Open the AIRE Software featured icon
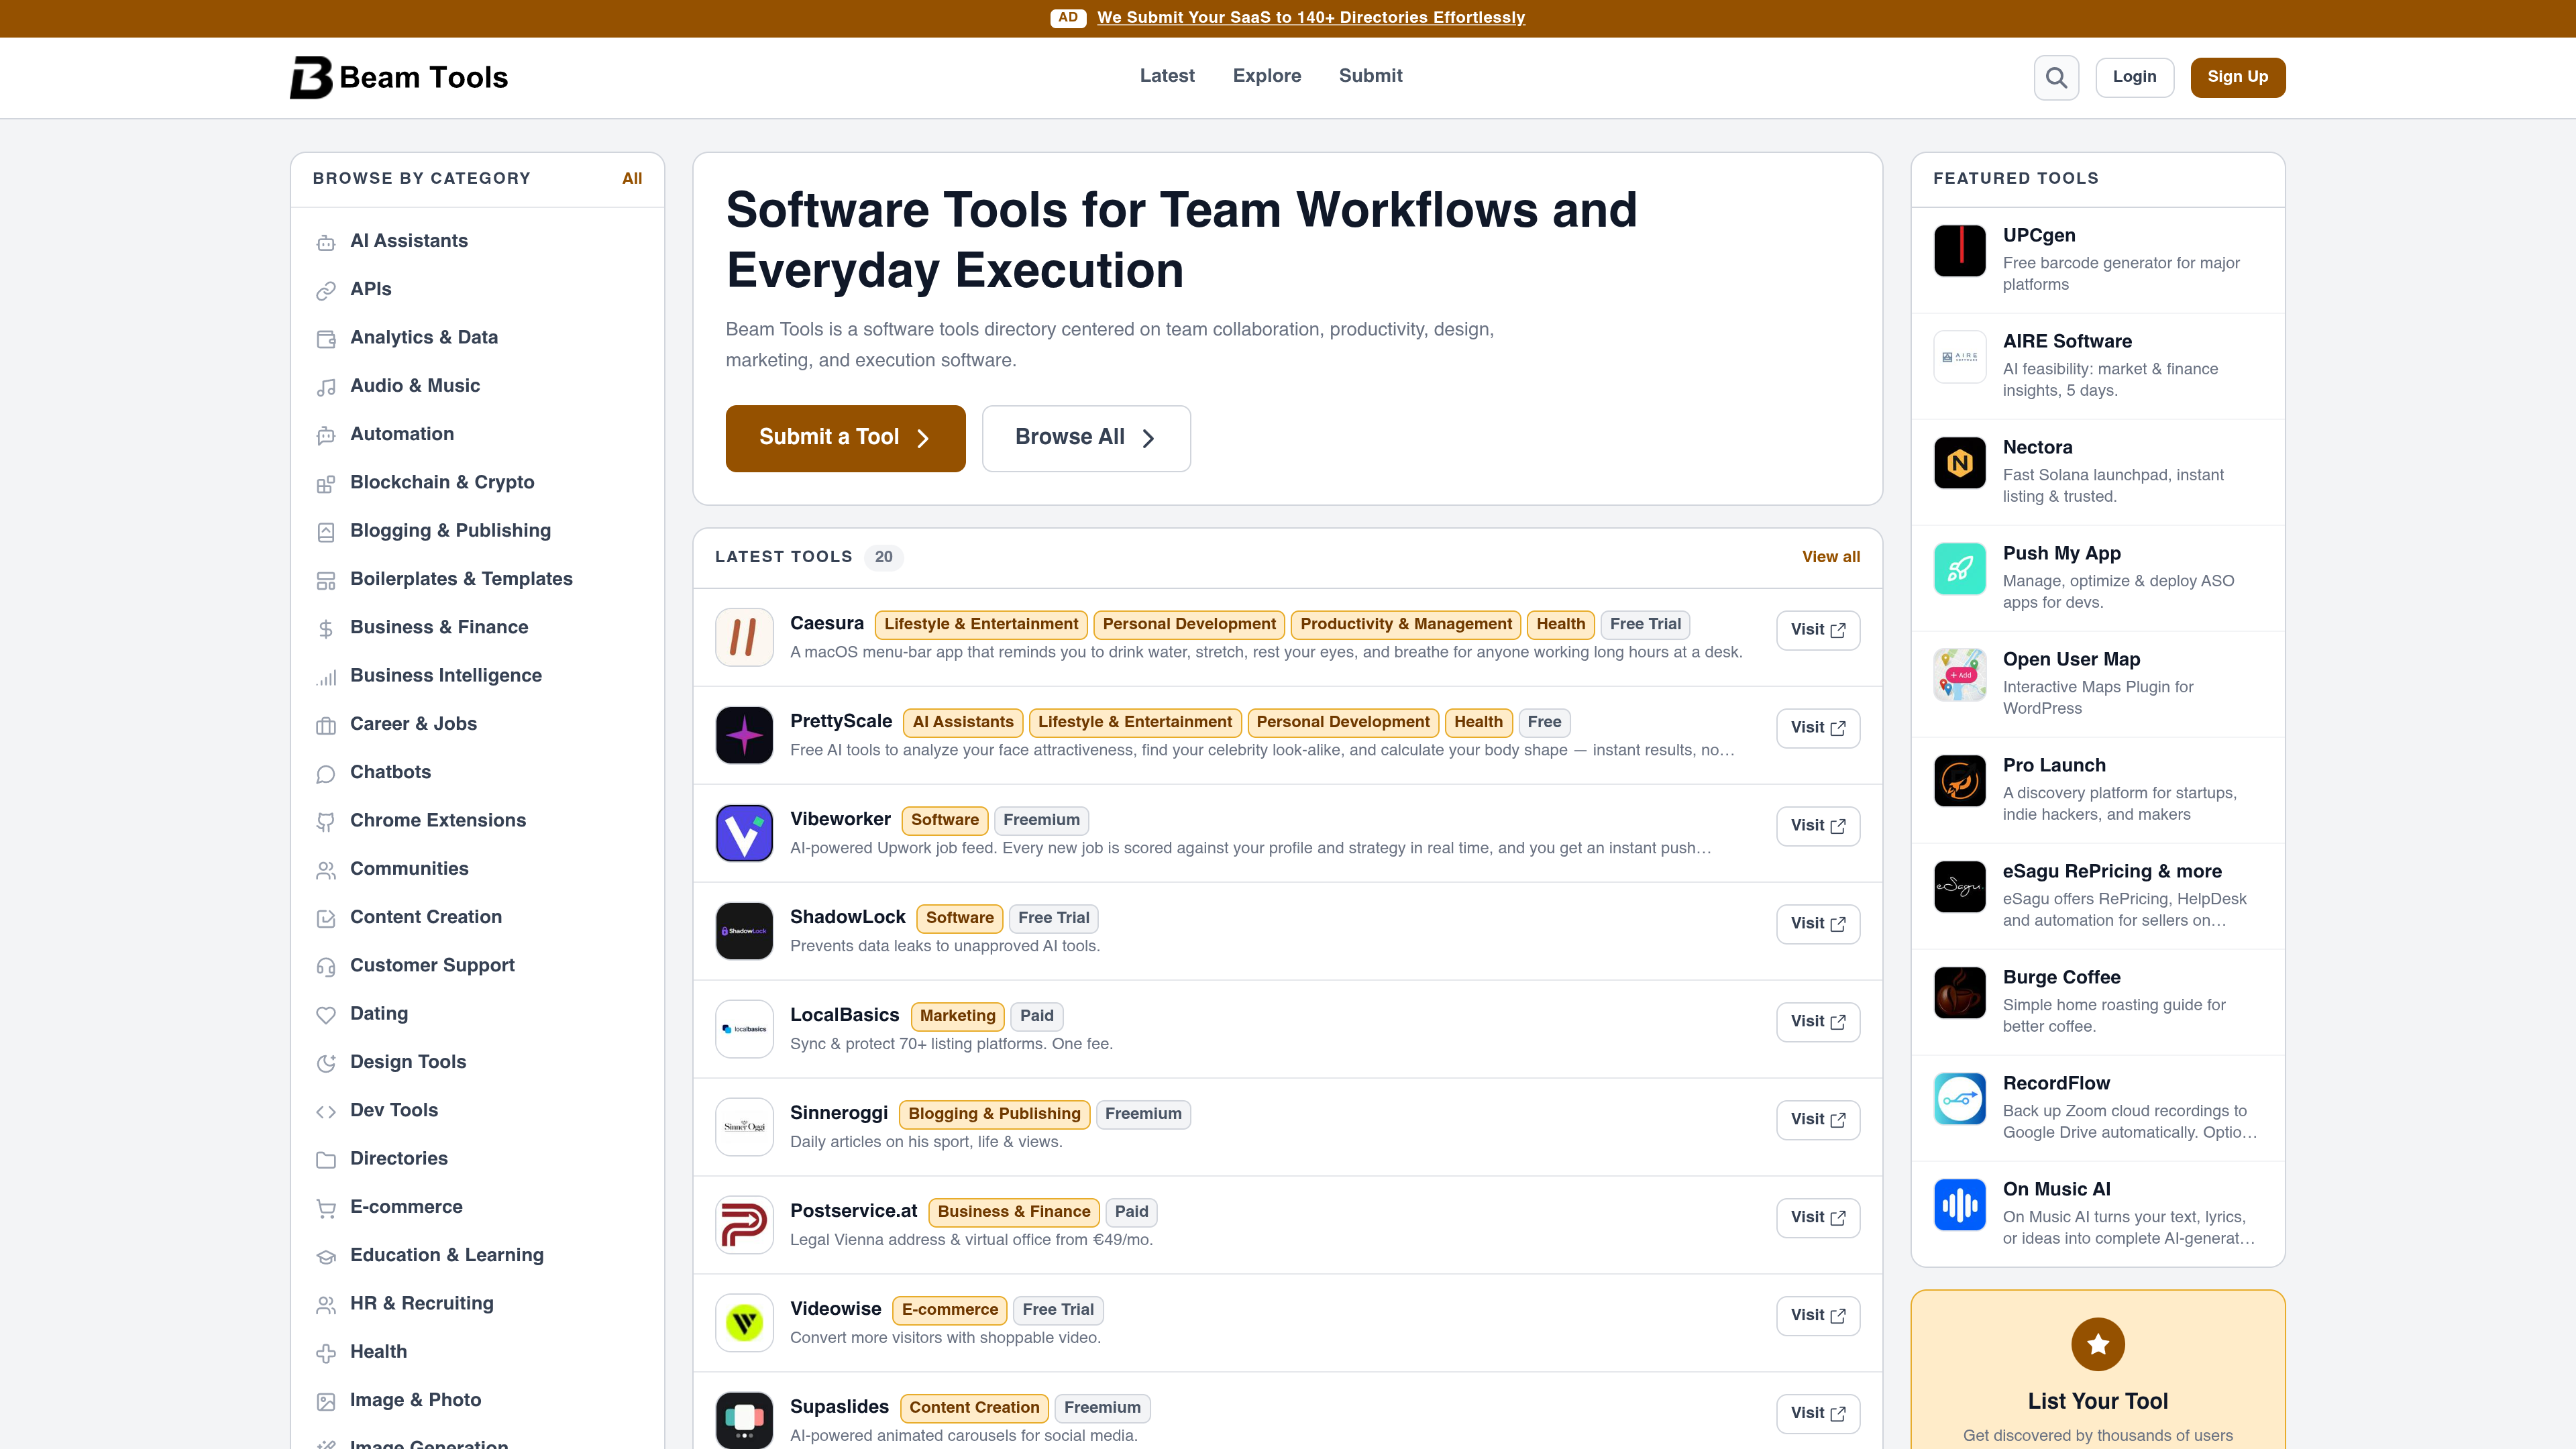The width and height of the screenshot is (2576, 1449). pos(1960,356)
